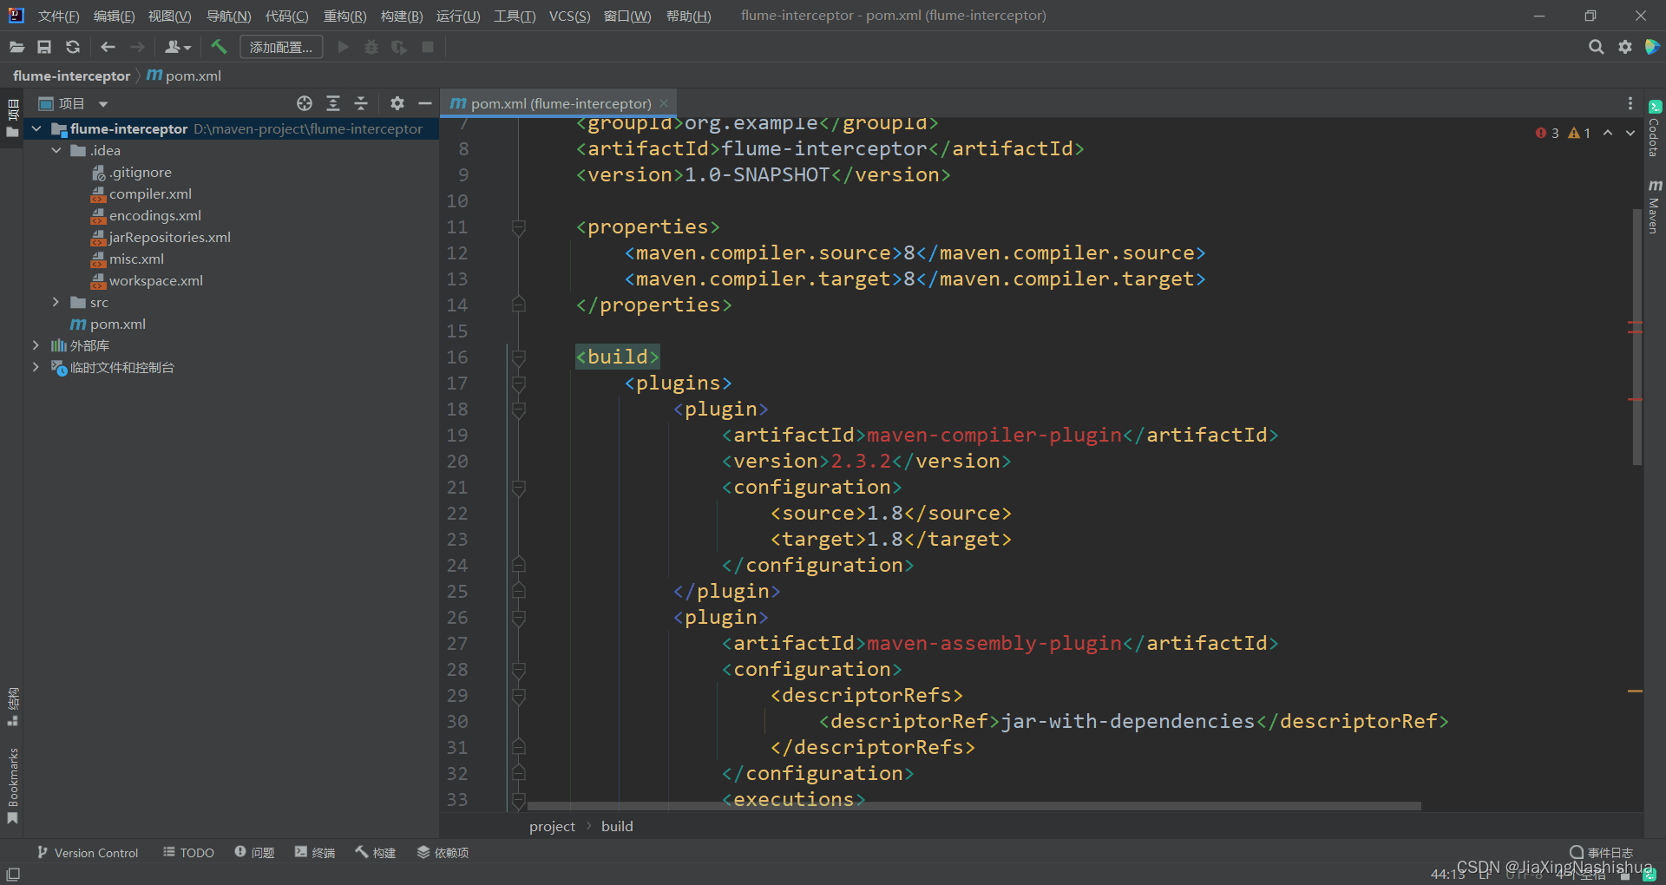
Task: Expand the src folder
Action: [56, 302]
